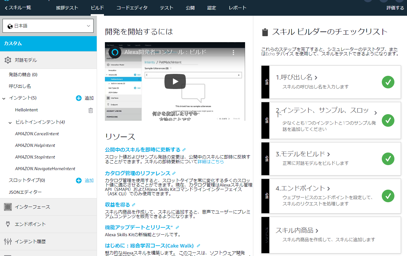Switch to the テスト tab
Image resolution: width=407 pixels, height=256 pixels.
pyautogui.click(x=167, y=8)
